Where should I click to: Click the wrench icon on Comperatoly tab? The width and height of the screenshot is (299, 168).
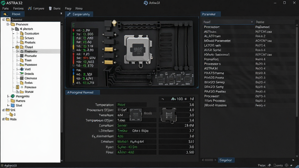coord(69,14)
